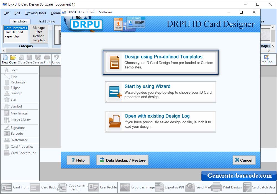Click Print Design
Image resolution: width=277 pixels, height=194 pixels.
click(227, 187)
